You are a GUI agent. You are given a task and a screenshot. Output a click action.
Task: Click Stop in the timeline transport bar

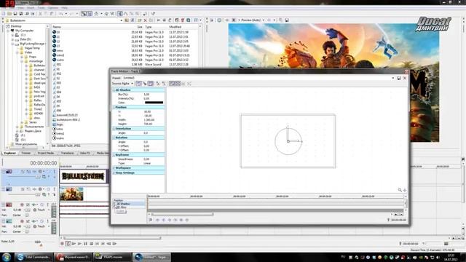click(91, 244)
